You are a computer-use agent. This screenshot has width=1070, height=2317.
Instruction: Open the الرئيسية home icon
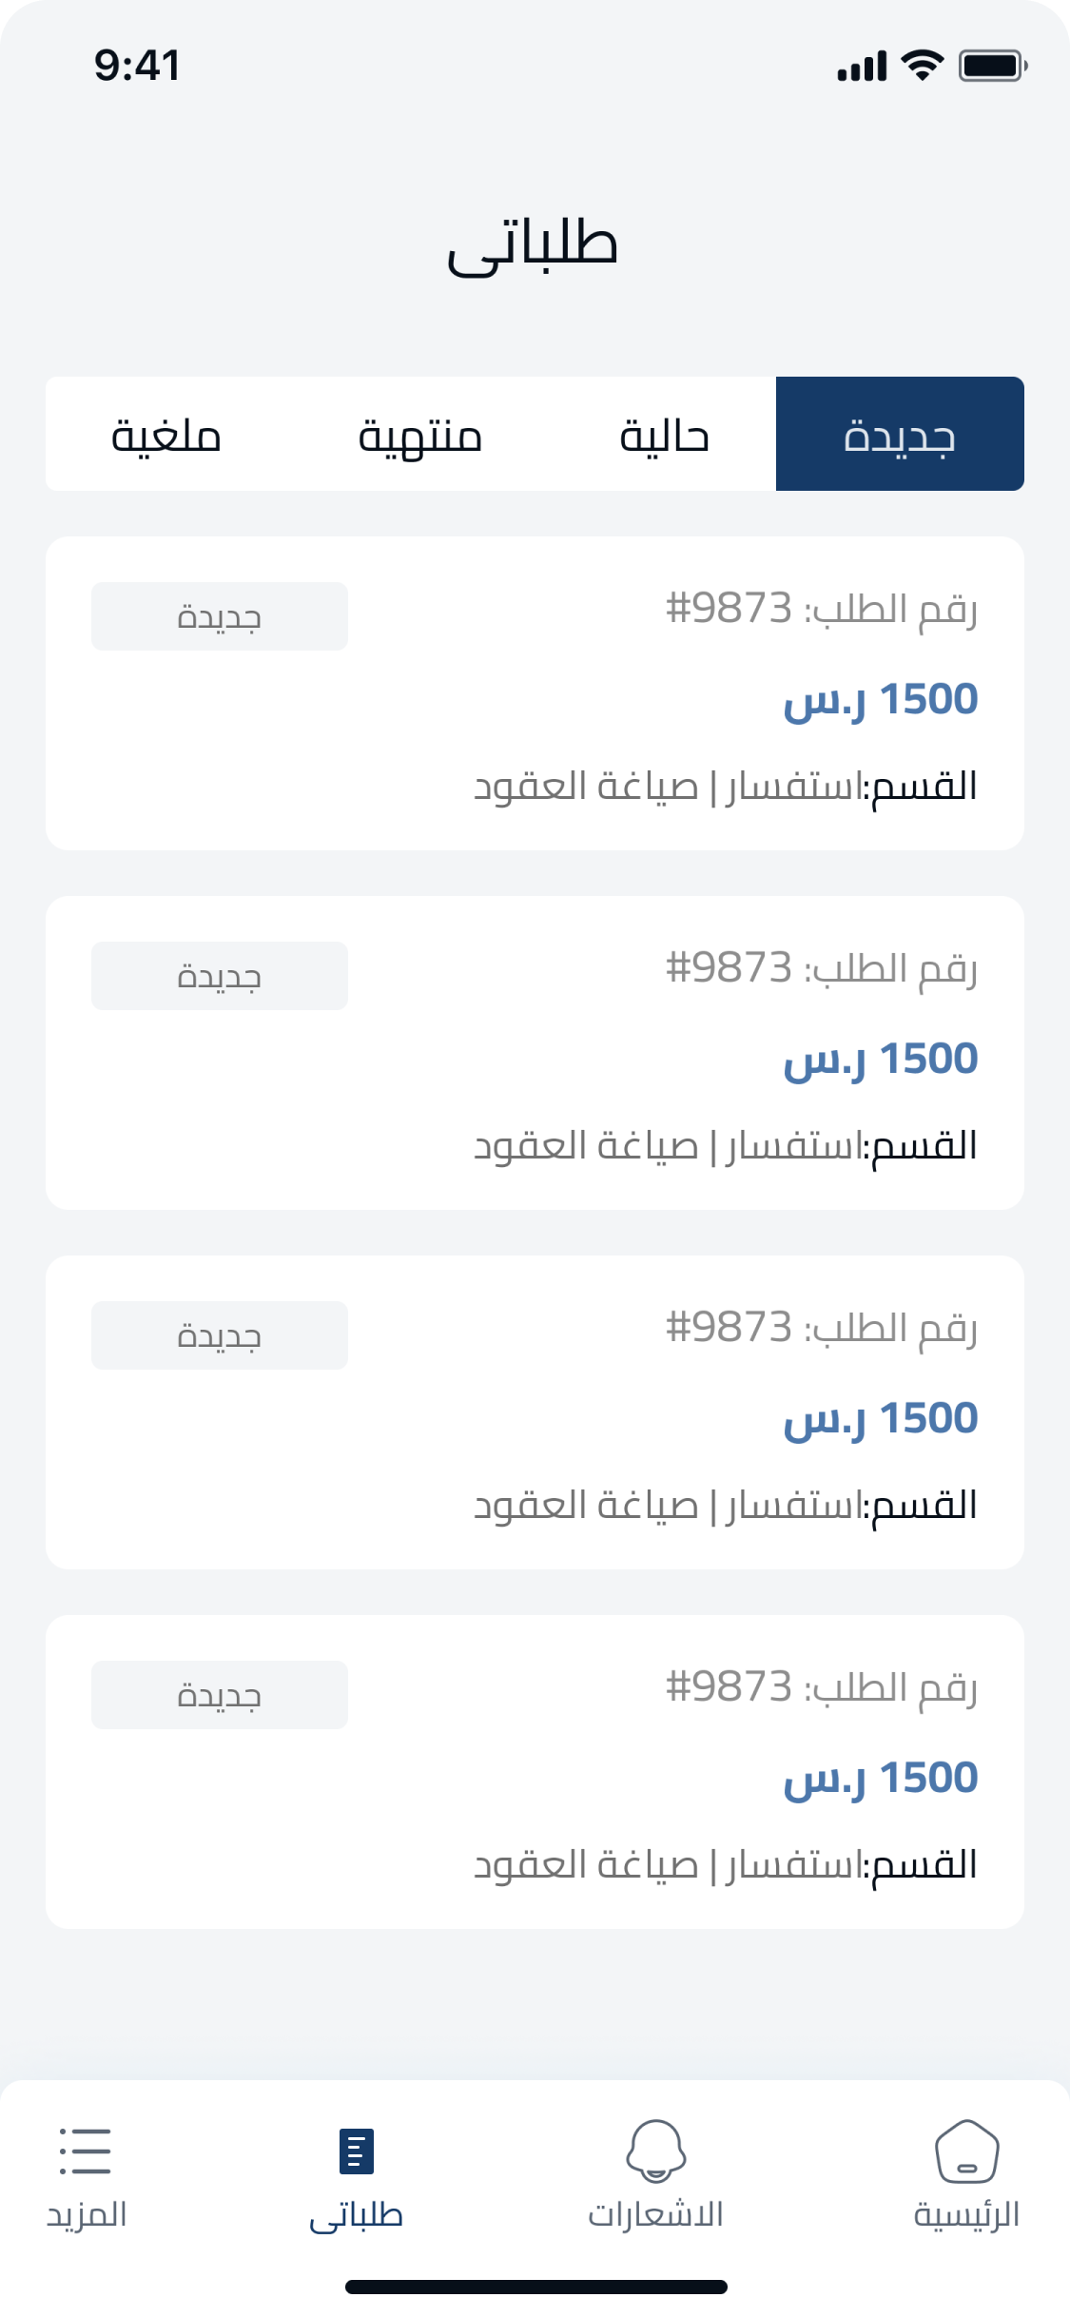(966, 2151)
